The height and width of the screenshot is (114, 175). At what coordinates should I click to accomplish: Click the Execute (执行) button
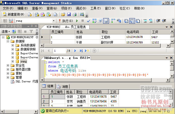66,21
